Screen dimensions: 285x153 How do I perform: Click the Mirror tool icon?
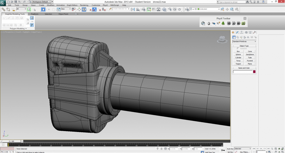coord(133,9)
